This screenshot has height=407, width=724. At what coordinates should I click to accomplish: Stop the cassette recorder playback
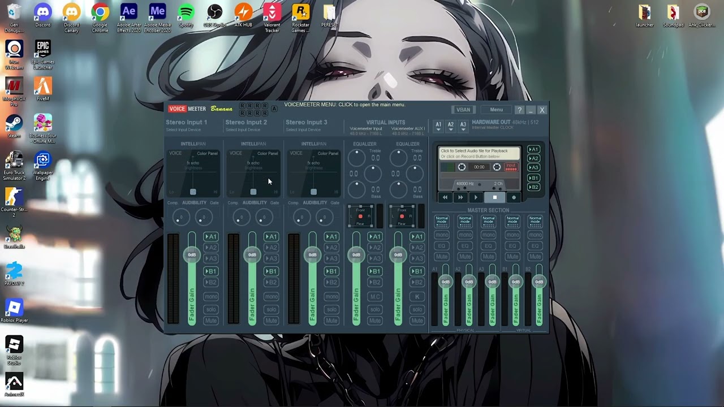tap(495, 197)
